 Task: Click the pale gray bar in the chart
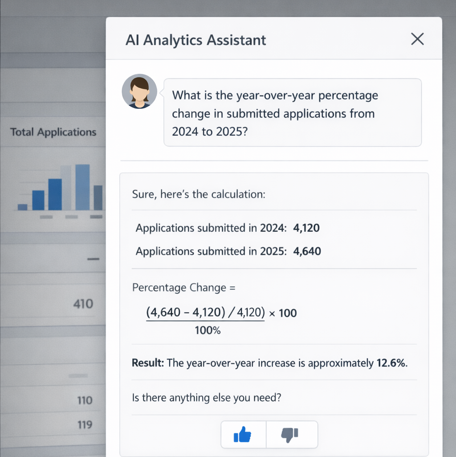66,187
